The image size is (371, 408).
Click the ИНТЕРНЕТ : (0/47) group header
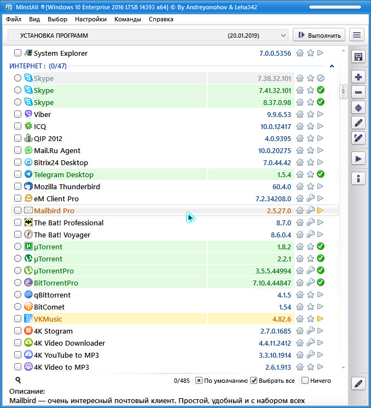38,66
